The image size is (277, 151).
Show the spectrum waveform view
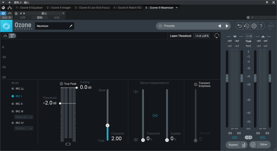click(x=5, y=36)
